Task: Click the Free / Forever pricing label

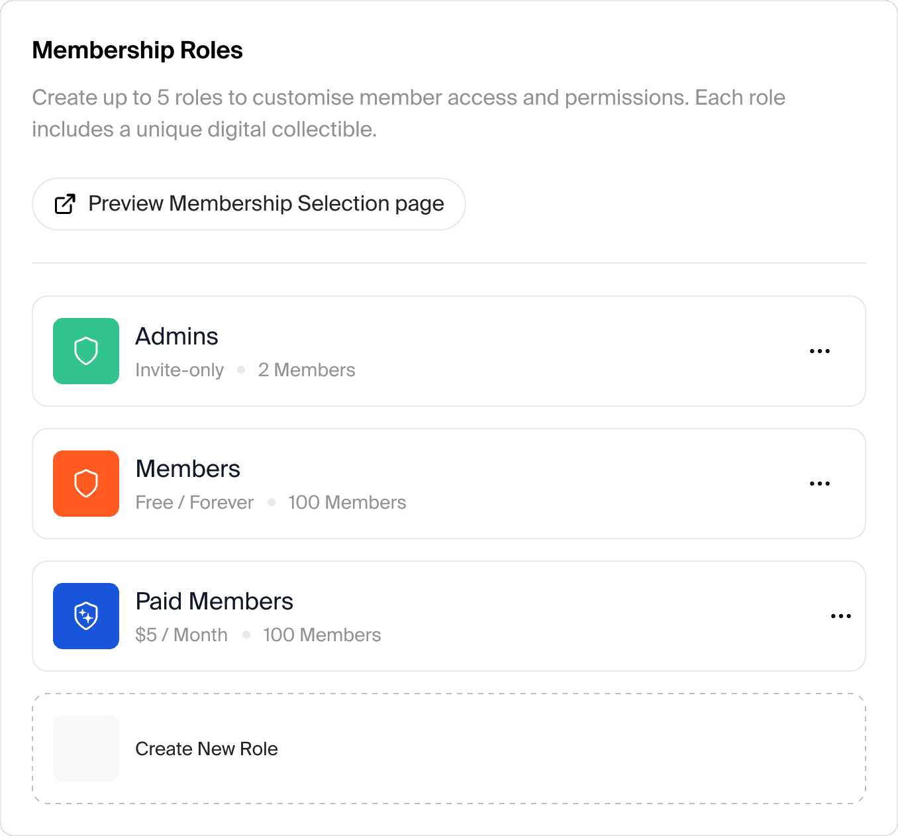Action: point(195,502)
